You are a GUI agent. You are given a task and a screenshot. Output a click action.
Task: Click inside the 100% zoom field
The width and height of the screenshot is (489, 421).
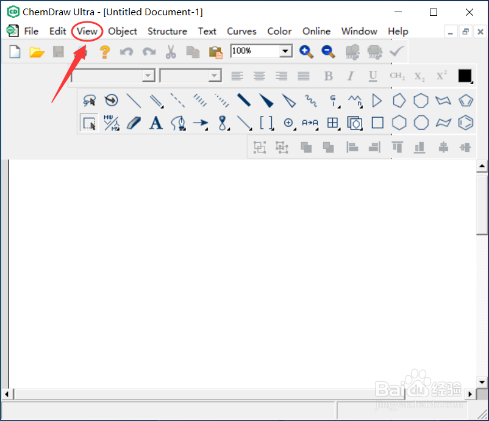[255, 51]
